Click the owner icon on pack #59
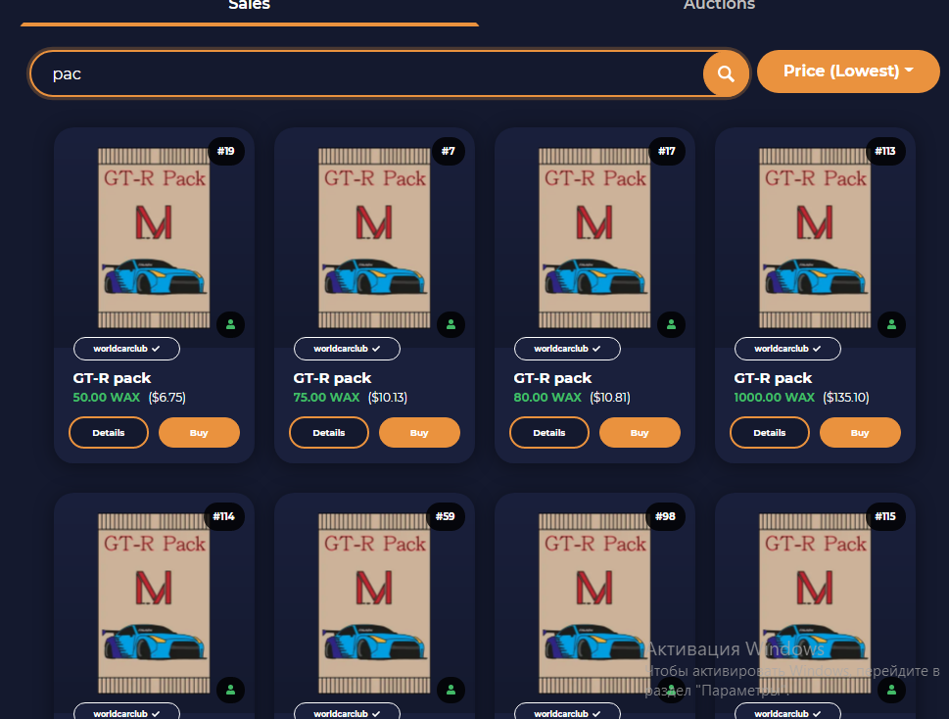This screenshot has height=719, width=949. (451, 690)
